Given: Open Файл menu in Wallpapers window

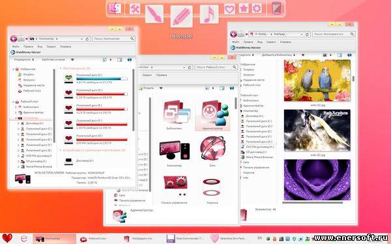Looking at the screenshot, I should [x=235, y=42].
